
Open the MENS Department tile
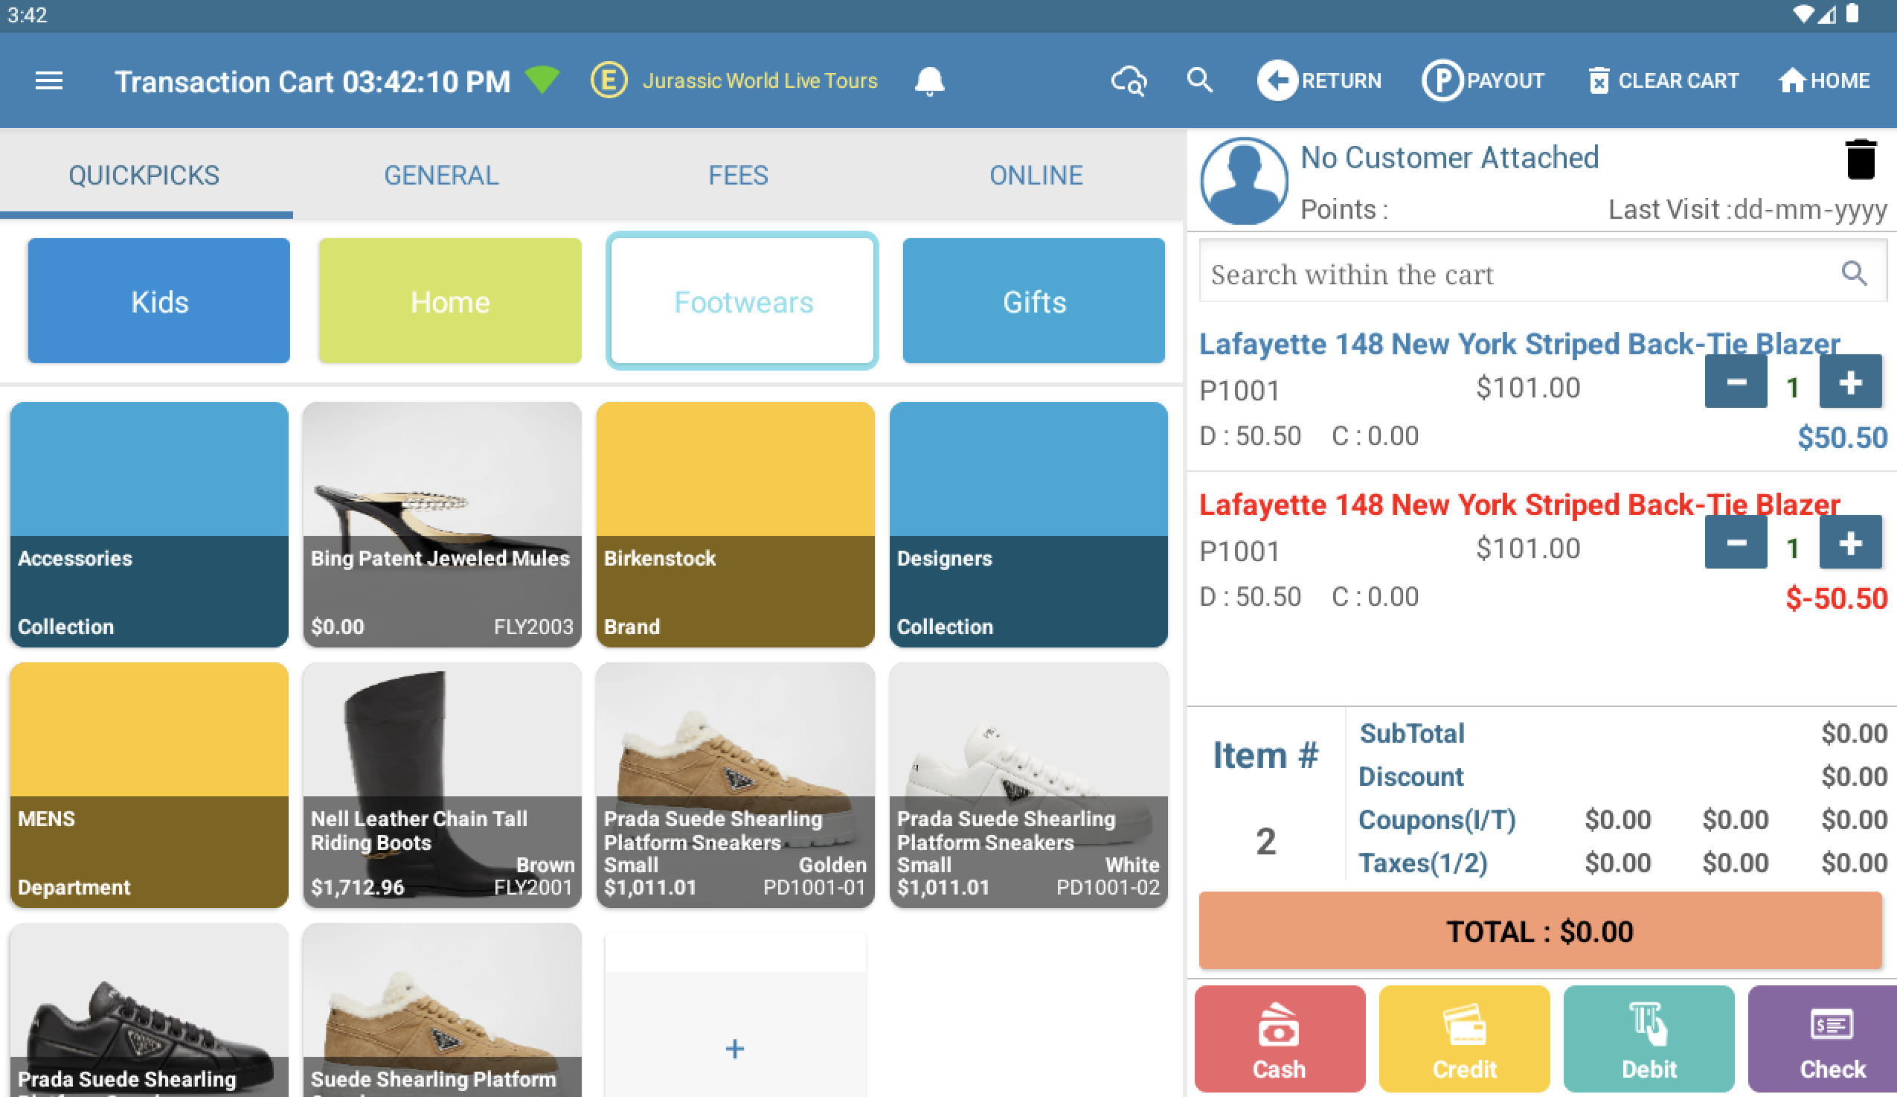tap(149, 785)
